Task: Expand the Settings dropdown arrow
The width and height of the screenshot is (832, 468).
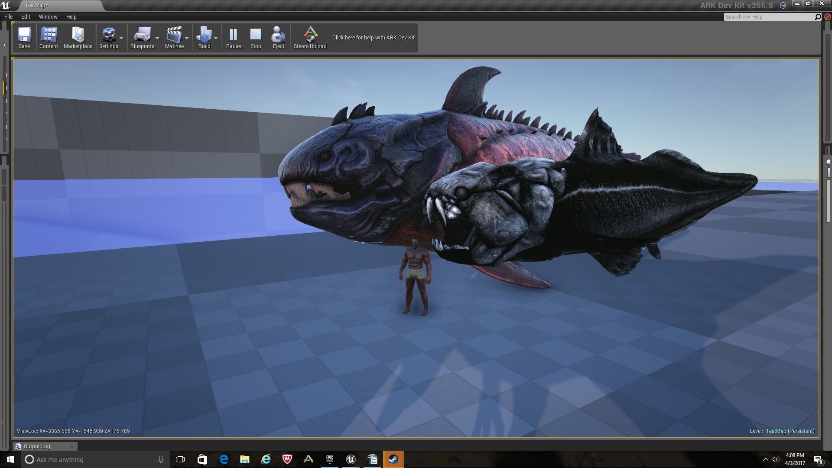Action: click(121, 38)
